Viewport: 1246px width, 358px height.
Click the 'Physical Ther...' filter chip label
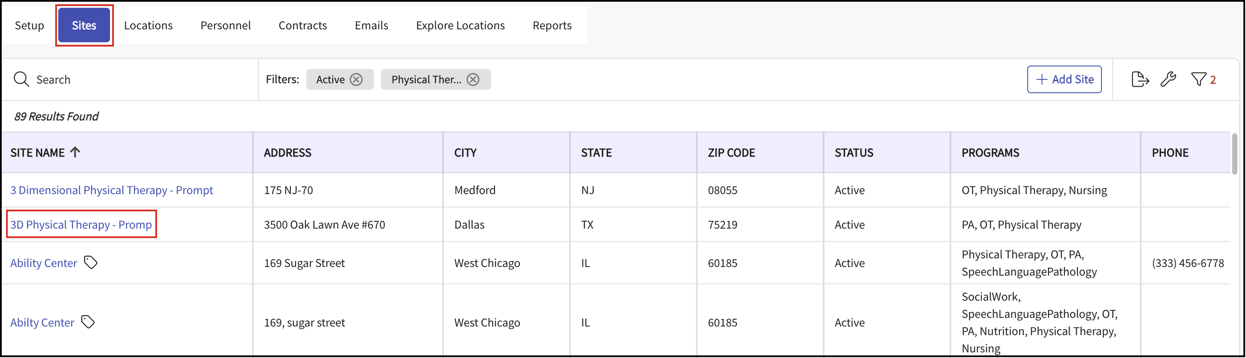click(x=427, y=79)
